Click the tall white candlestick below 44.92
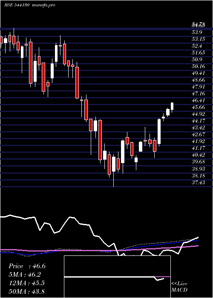This screenshot has width=213, height=298. pos(159,132)
